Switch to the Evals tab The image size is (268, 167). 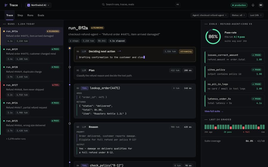(41, 15)
